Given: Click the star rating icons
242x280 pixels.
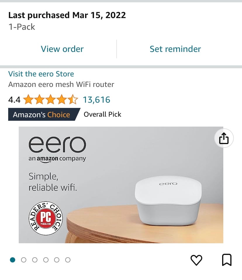Looking at the screenshot, I should pos(51,99).
